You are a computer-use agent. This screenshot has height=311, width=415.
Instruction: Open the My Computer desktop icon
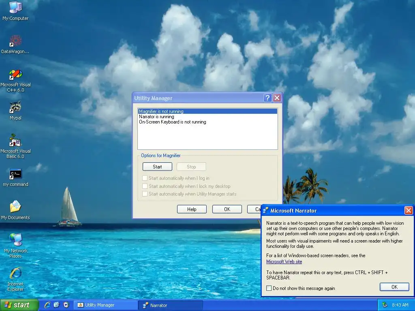point(15,11)
